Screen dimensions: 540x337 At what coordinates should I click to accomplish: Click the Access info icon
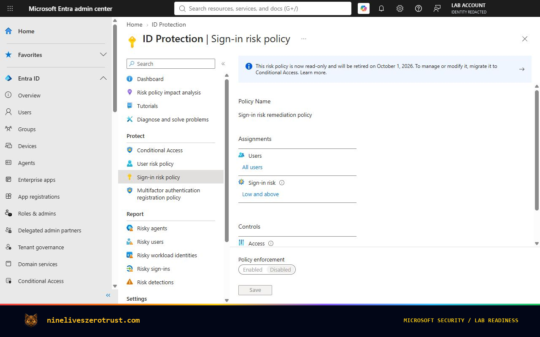pyautogui.click(x=271, y=243)
